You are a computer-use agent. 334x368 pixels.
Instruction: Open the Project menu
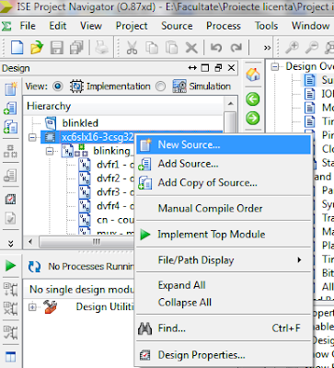coord(132,26)
